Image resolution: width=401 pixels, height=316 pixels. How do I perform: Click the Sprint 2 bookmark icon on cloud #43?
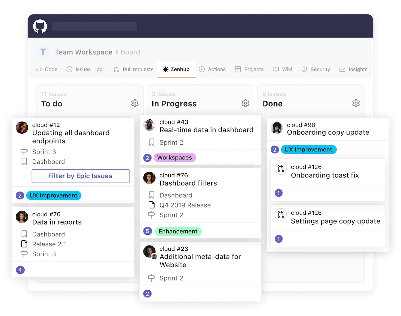pos(152,142)
